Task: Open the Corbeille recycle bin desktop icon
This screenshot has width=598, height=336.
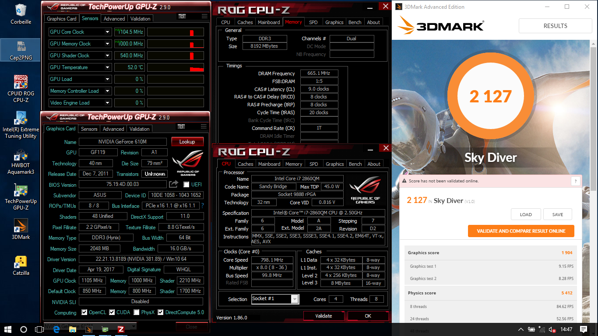Action: point(20,14)
